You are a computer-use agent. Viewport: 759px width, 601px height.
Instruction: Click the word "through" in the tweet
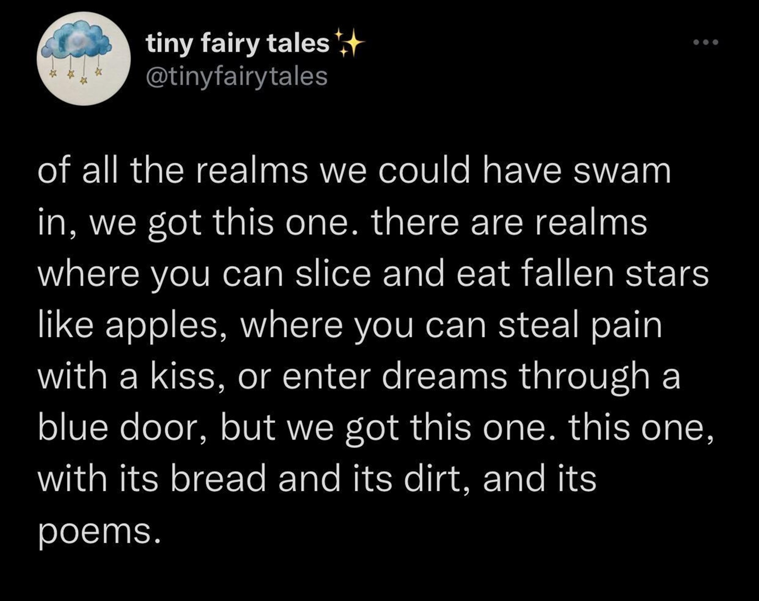[585, 378]
